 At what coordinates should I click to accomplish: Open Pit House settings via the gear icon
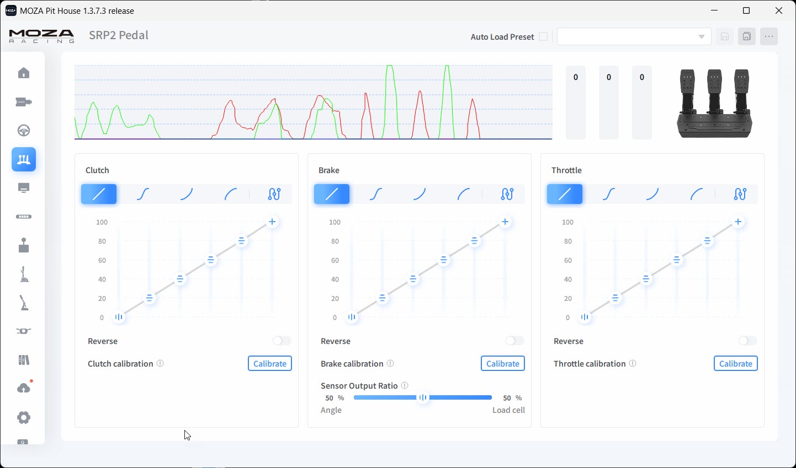23,417
